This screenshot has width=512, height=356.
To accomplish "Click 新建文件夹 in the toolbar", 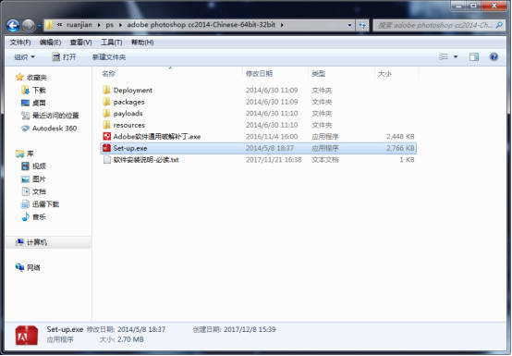I will (109, 57).
